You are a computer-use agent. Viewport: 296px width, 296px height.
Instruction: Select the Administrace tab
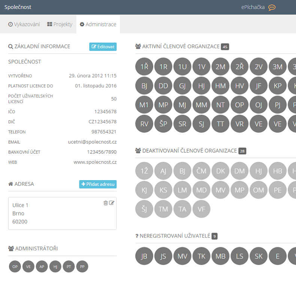98,24
